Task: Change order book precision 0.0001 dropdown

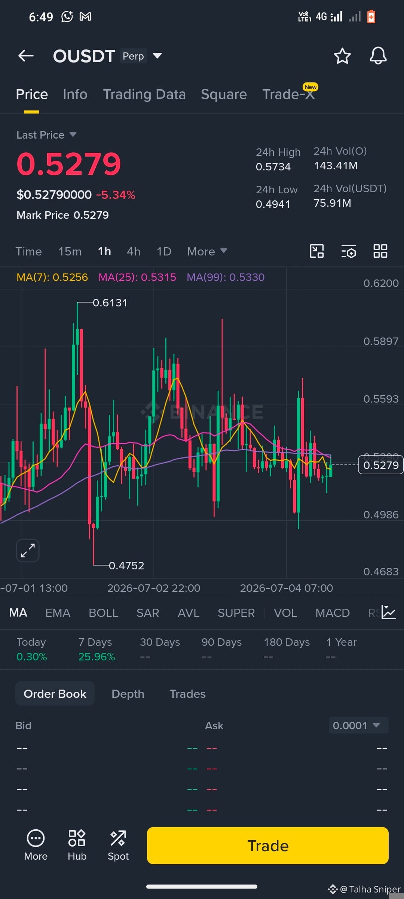Action: coord(358,726)
